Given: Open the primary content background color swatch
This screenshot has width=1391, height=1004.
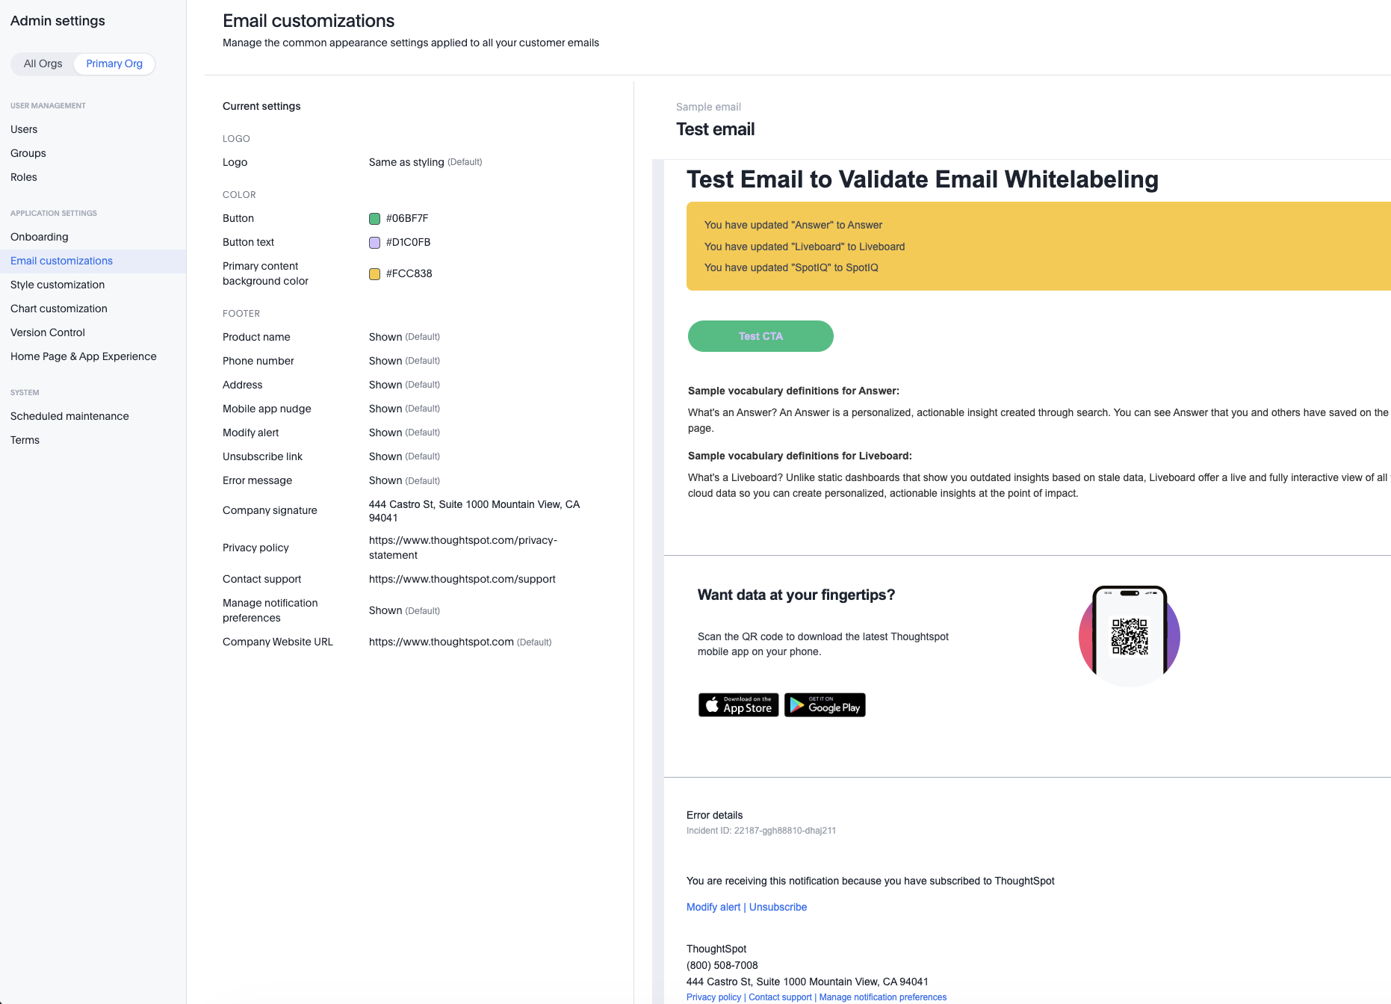Looking at the screenshot, I should click(x=376, y=273).
